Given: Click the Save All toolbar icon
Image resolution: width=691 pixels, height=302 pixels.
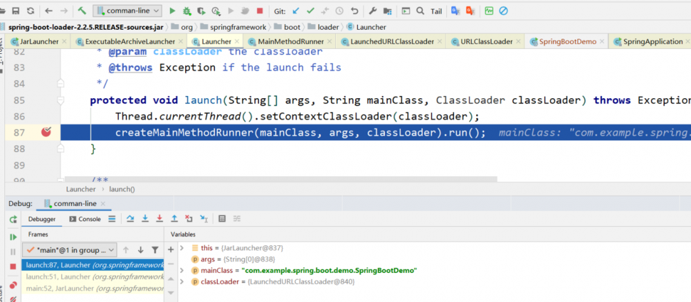Looking at the screenshot, I should [15, 10].
